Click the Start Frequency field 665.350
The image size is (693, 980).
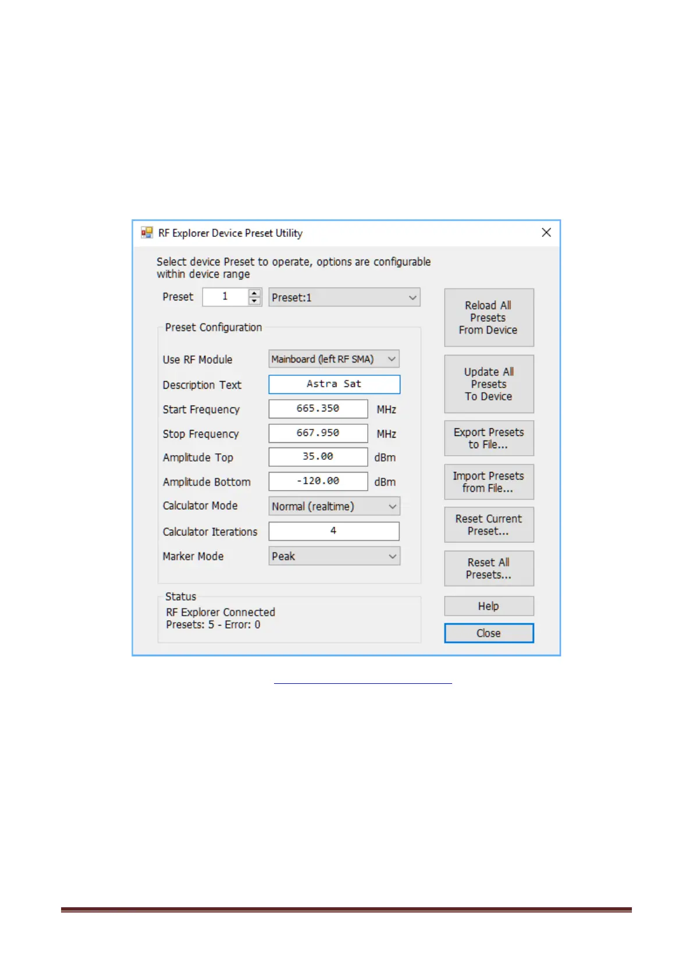pos(318,409)
